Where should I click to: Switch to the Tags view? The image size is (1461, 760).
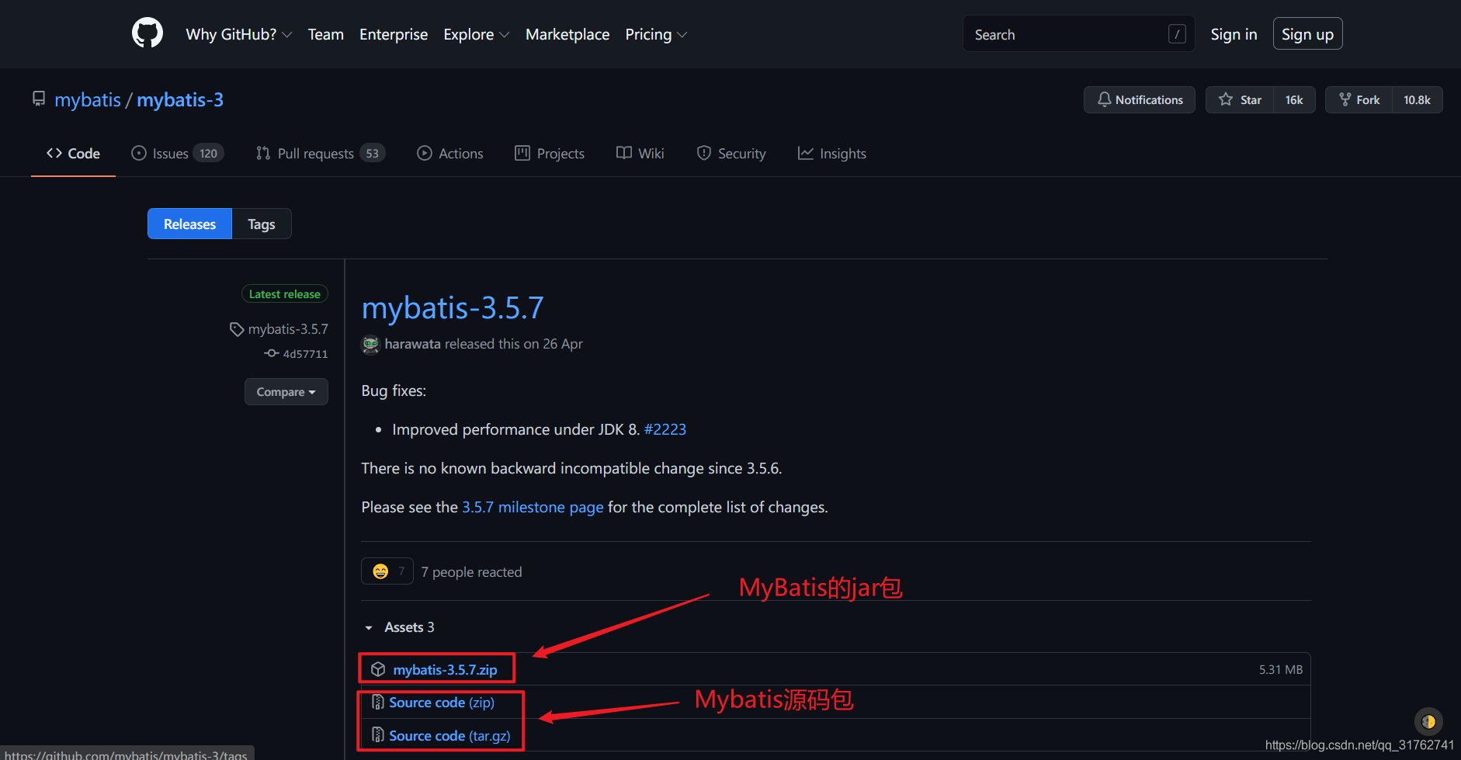pyautogui.click(x=261, y=224)
